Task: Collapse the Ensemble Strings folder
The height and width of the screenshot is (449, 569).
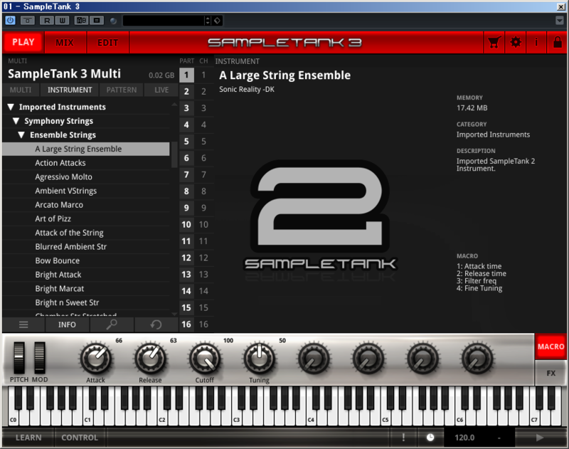Action: pyautogui.click(x=21, y=135)
